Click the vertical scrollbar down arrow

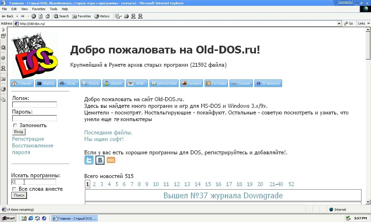coord(368,202)
